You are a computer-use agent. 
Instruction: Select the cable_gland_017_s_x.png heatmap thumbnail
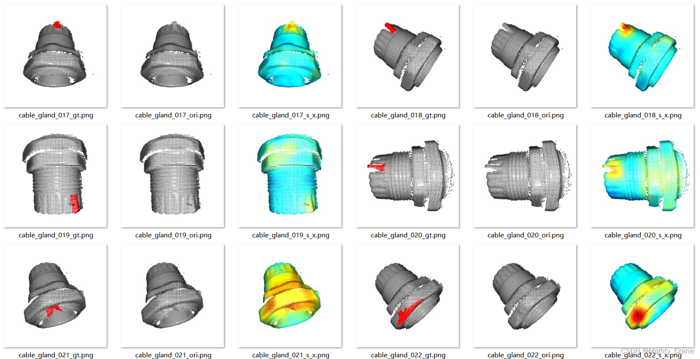290,56
